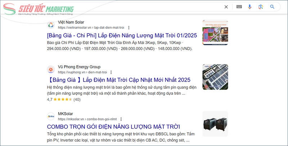Open more options for vietnamsolar.vn result

tap(129, 28)
